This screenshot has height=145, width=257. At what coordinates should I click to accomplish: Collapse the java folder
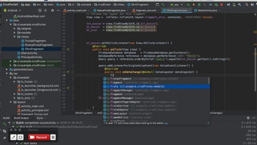7,21
